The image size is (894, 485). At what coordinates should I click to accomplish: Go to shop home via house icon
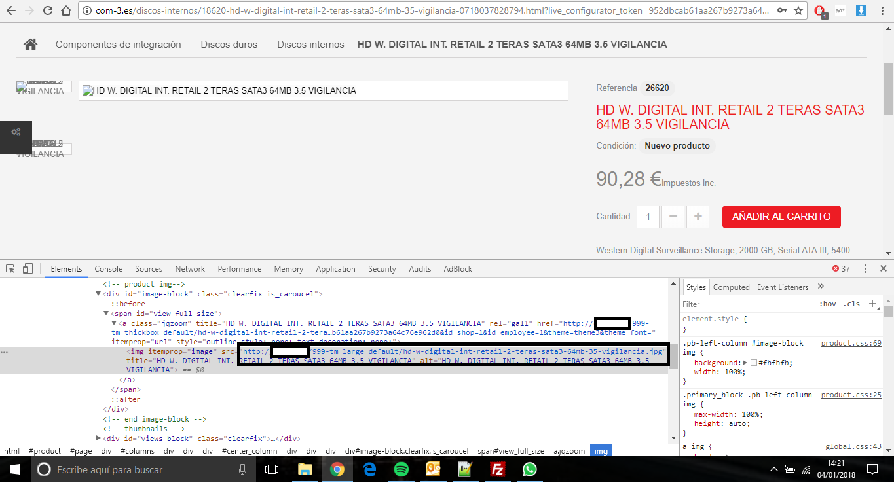(30, 45)
